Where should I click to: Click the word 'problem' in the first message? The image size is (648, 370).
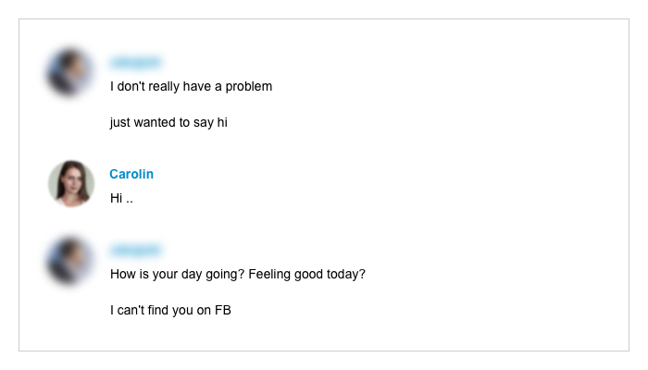tap(249, 87)
